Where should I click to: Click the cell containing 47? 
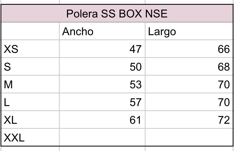(x=102, y=49)
